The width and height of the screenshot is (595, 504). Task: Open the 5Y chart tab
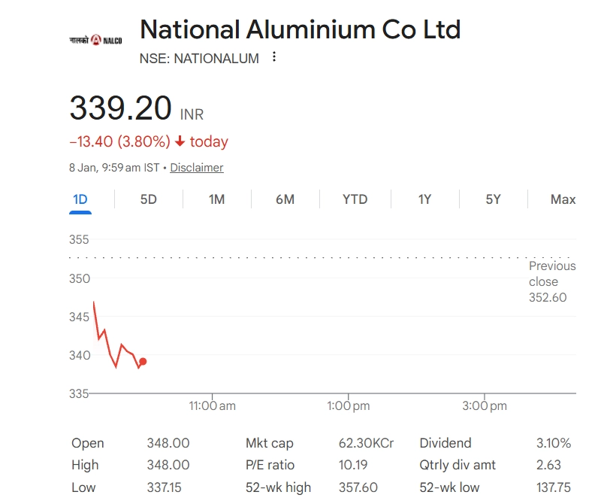tap(493, 199)
